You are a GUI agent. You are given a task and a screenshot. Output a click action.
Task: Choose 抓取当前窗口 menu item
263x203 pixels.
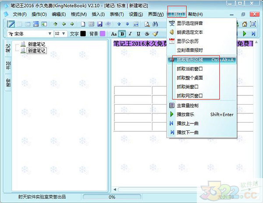[202, 69]
